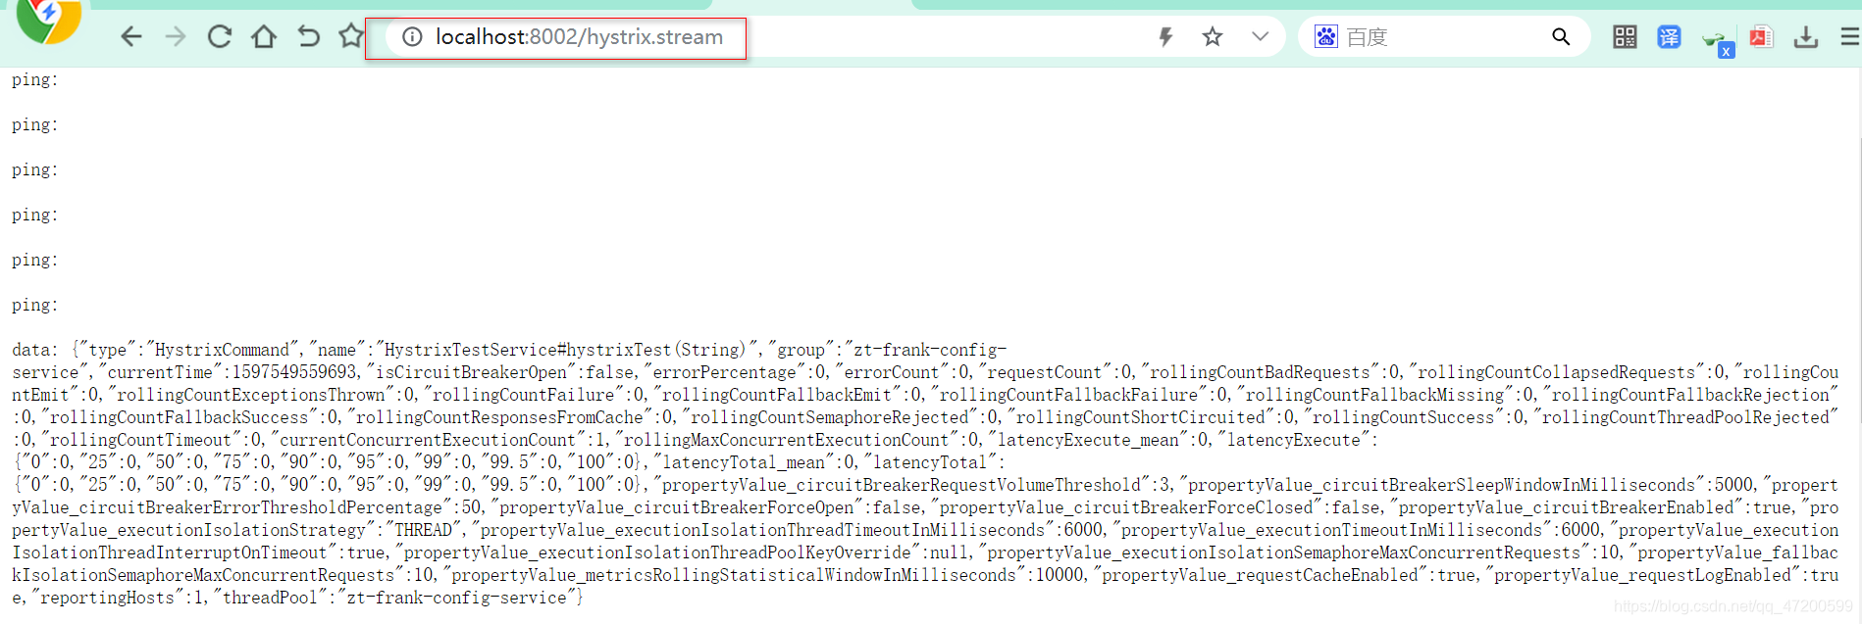The width and height of the screenshot is (1862, 624).
Task: Click the lightning speed-mode icon
Action: point(1165,37)
